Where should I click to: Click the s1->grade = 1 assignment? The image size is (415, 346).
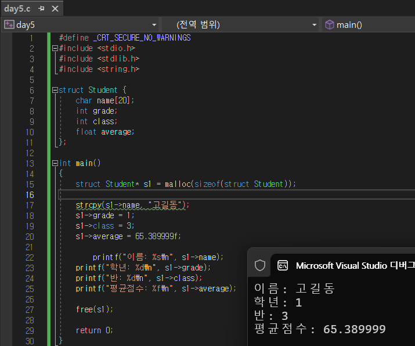point(105,215)
